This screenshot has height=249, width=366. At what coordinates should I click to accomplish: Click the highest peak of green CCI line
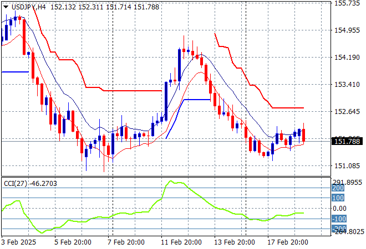[x=170, y=181]
